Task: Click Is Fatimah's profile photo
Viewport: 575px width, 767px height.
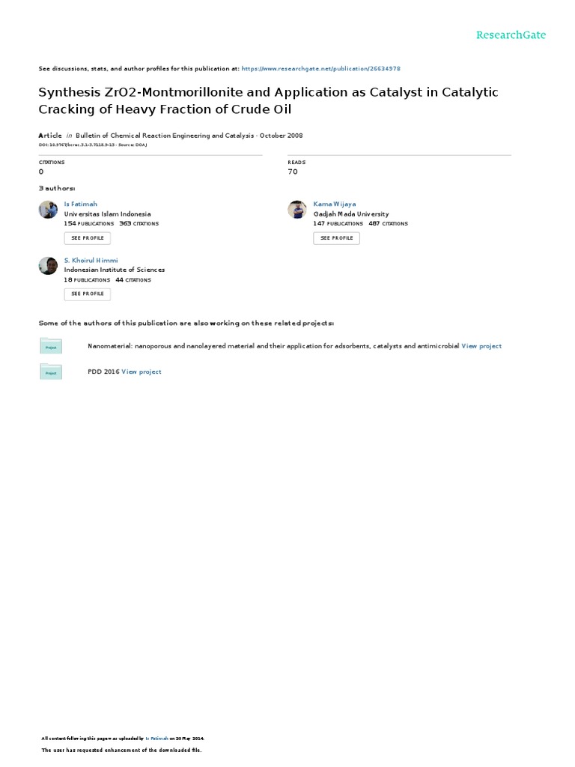Action: coord(48,210)
